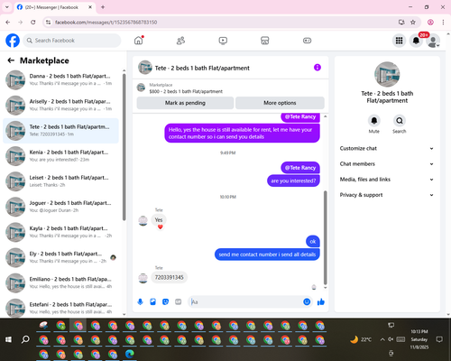Click the $800 Marketplace listing link
This screenshot has height=361, width=451.
click(x=186, y=91)
